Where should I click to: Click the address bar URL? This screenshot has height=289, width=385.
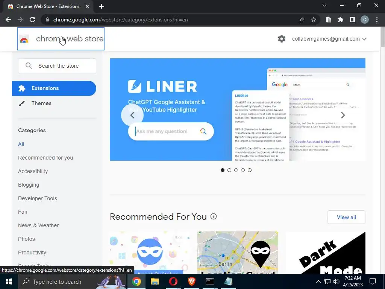[x=120, y=20]
